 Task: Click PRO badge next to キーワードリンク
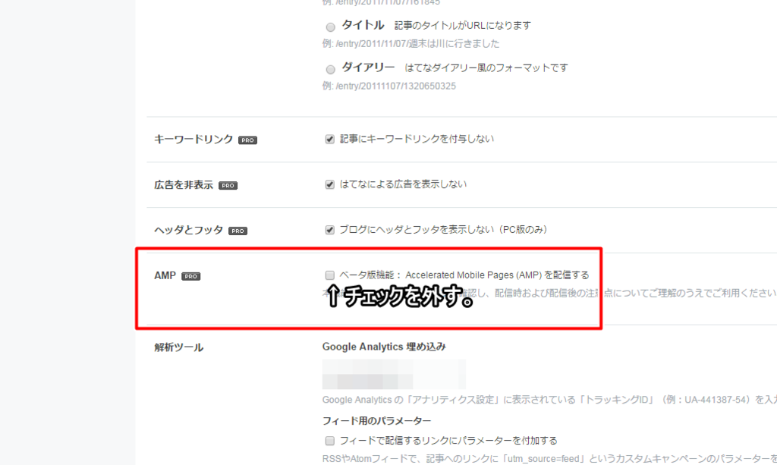248,140
